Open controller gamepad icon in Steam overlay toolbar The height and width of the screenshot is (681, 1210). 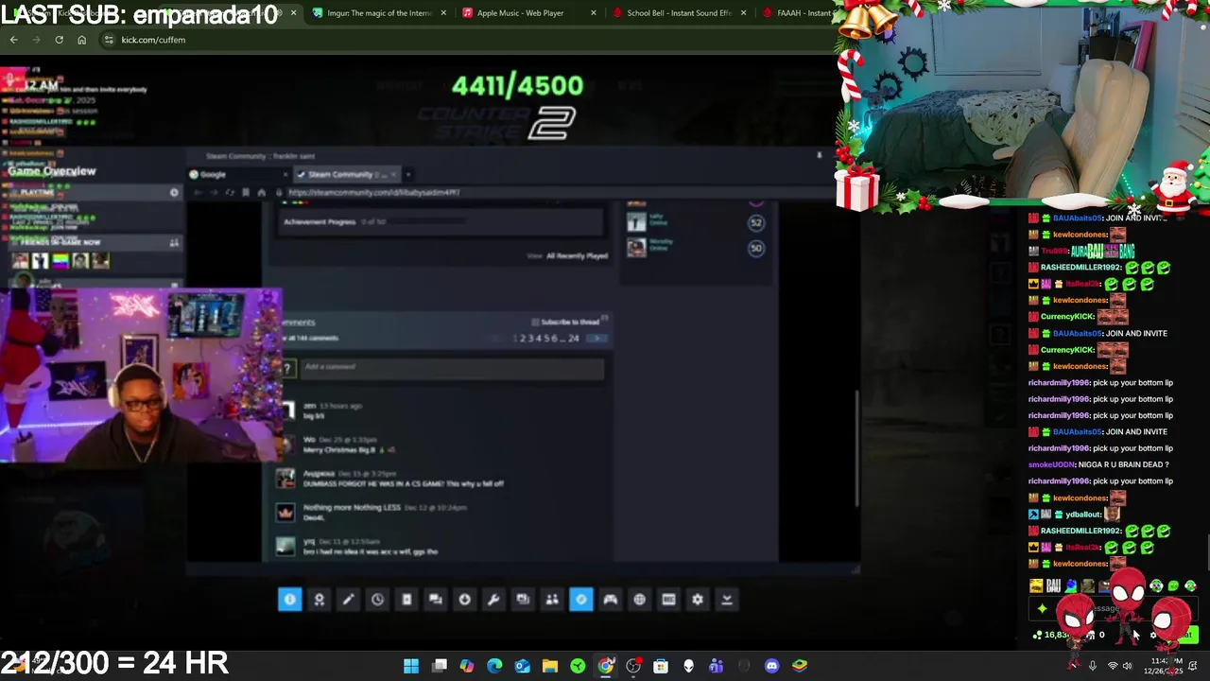(611, 599)
